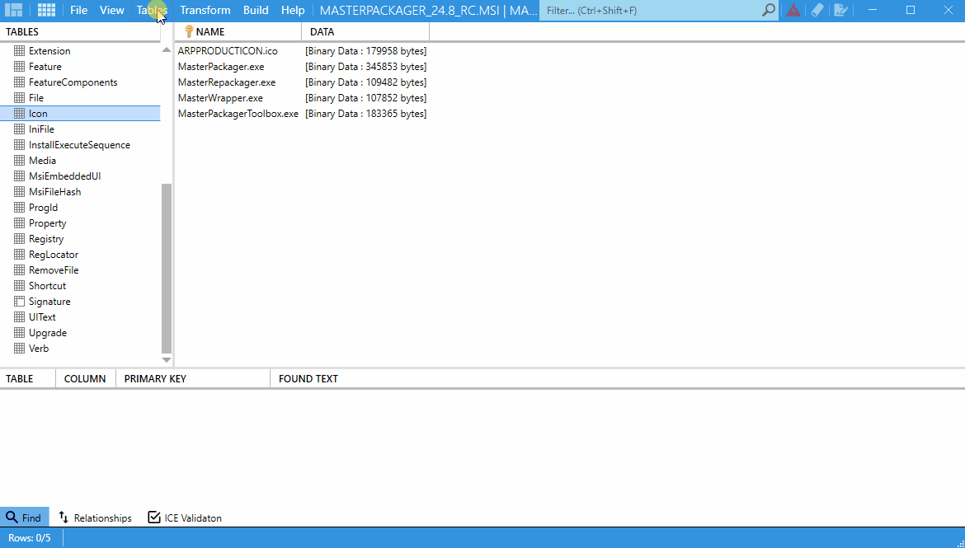Image resolution: width=965 pixels, height=548 pixels.
Task: Click the Rows: 0/5 status text
Action: coord(30,537)
